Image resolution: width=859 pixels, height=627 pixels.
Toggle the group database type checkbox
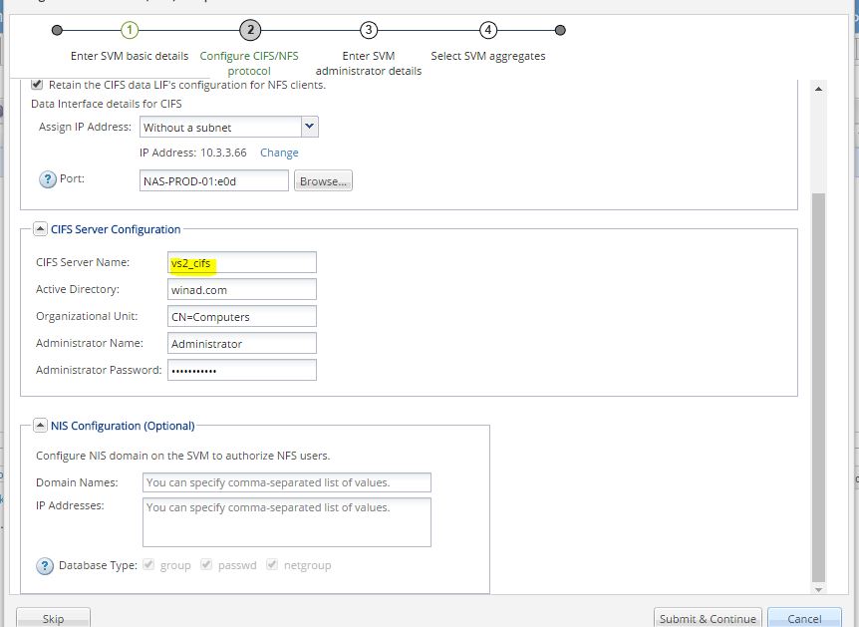pos(148,564)
